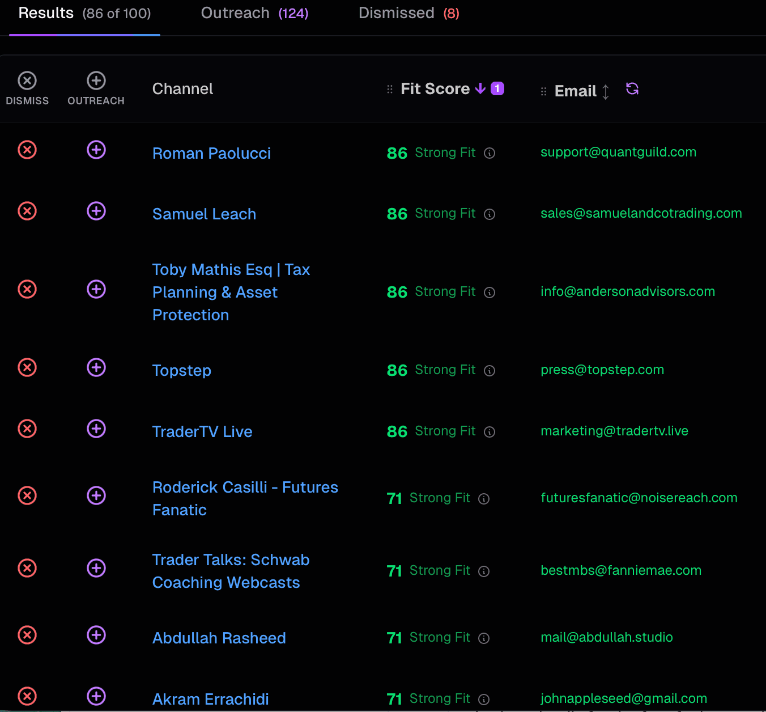Add TraderTV Live to outreach
Image resolution: width=766 pixels, height=712 pixels.
click(96, 429)
